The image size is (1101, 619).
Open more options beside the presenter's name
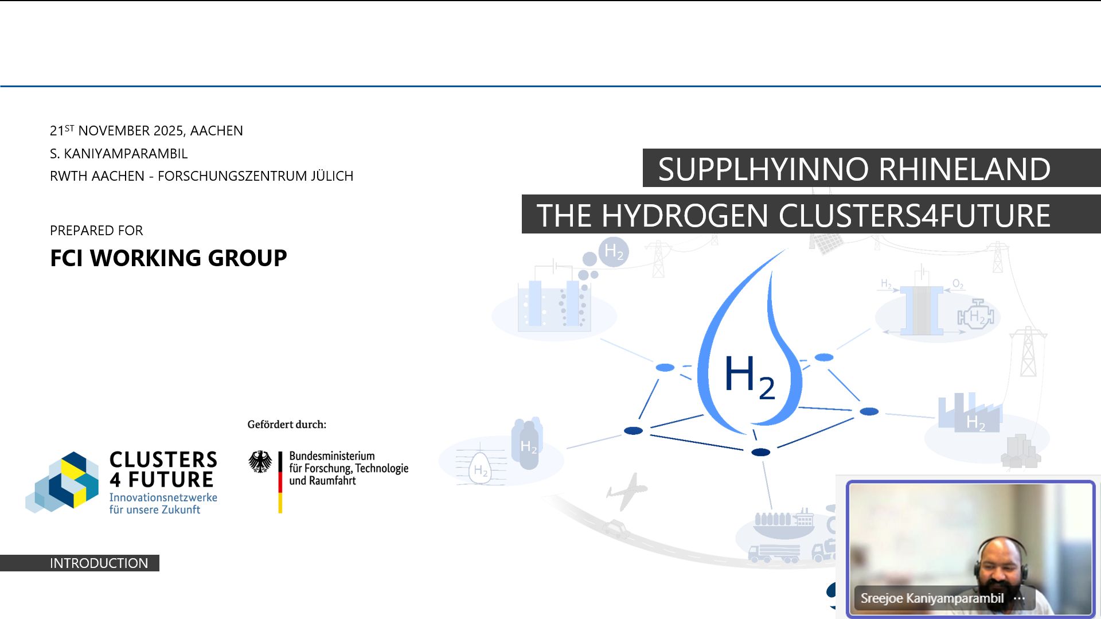pyautogui.click(x=1019, y=598)
